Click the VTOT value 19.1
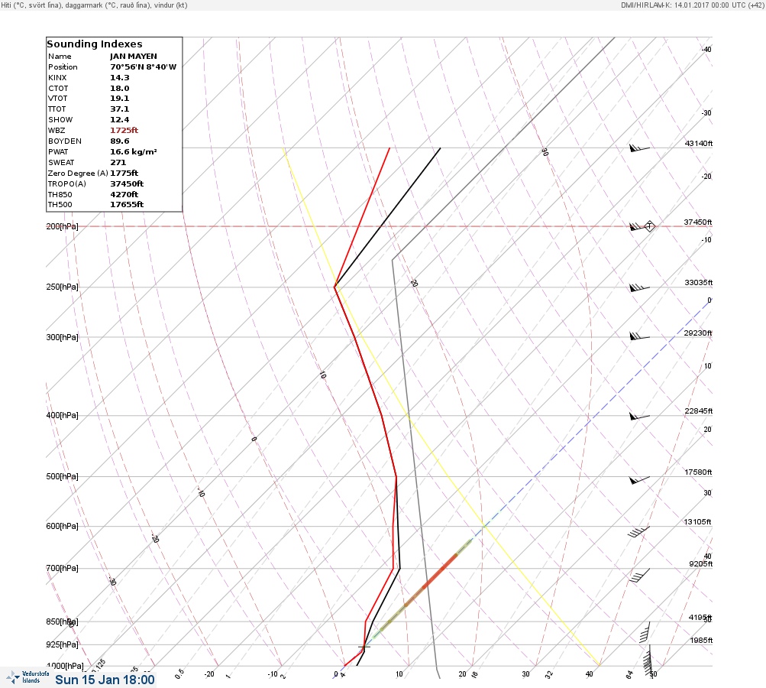766x688 pixels. tap(120, 99)
